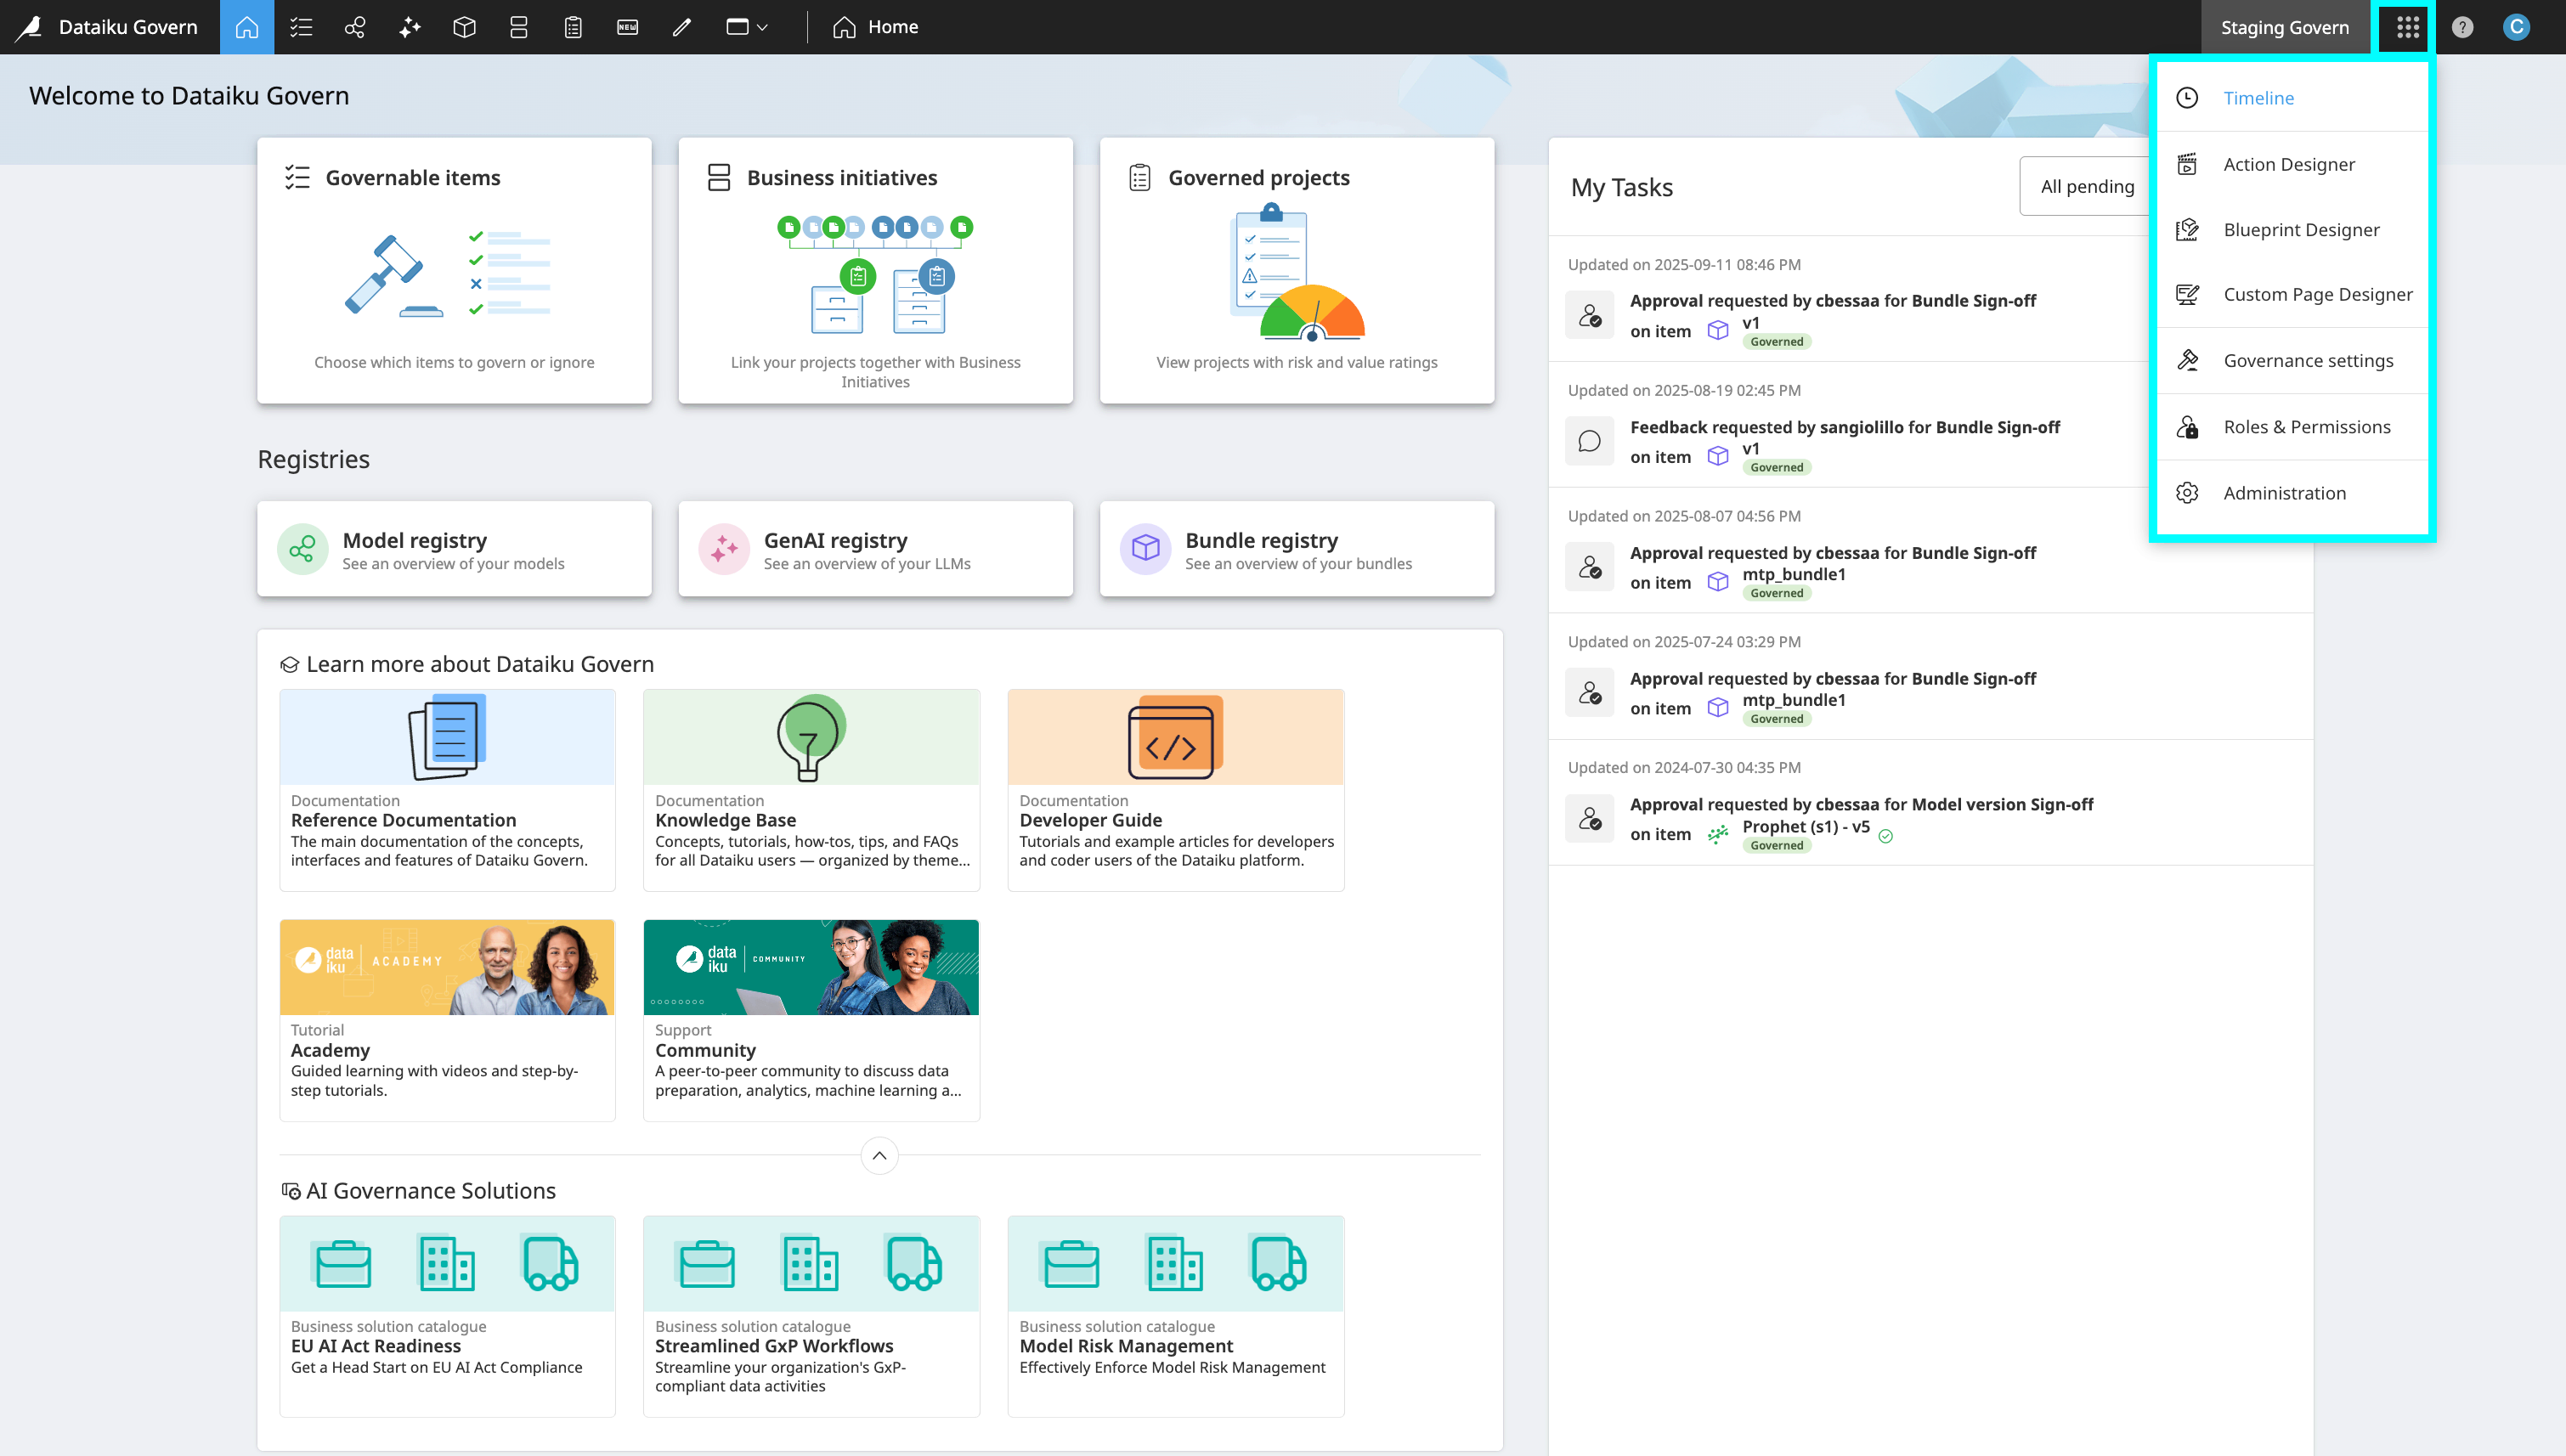Viewport: 2566px width, 1456px height.
Task: Open Bundle registry cube icon in navbar
Action: (464, 27)
